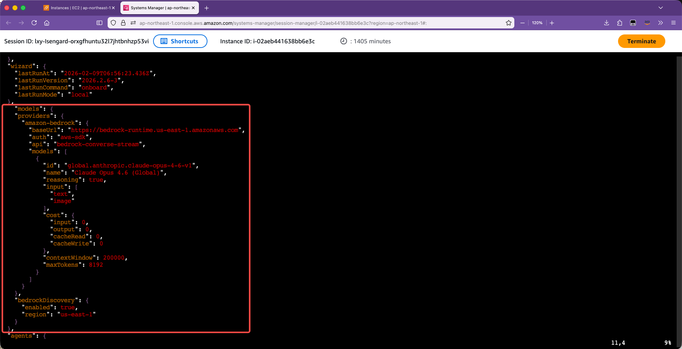682x349 pixels.
Task: Click the Shortcuts button
Action: 180,41
